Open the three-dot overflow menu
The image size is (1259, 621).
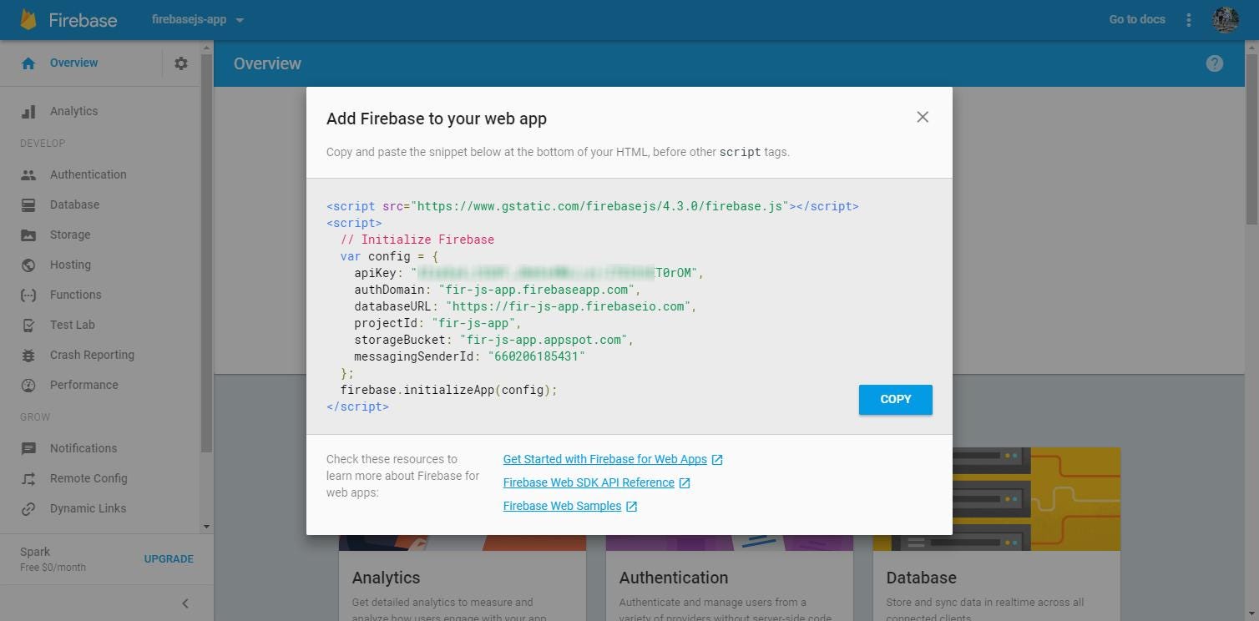pyautogui.click(x=1188, y=20)
